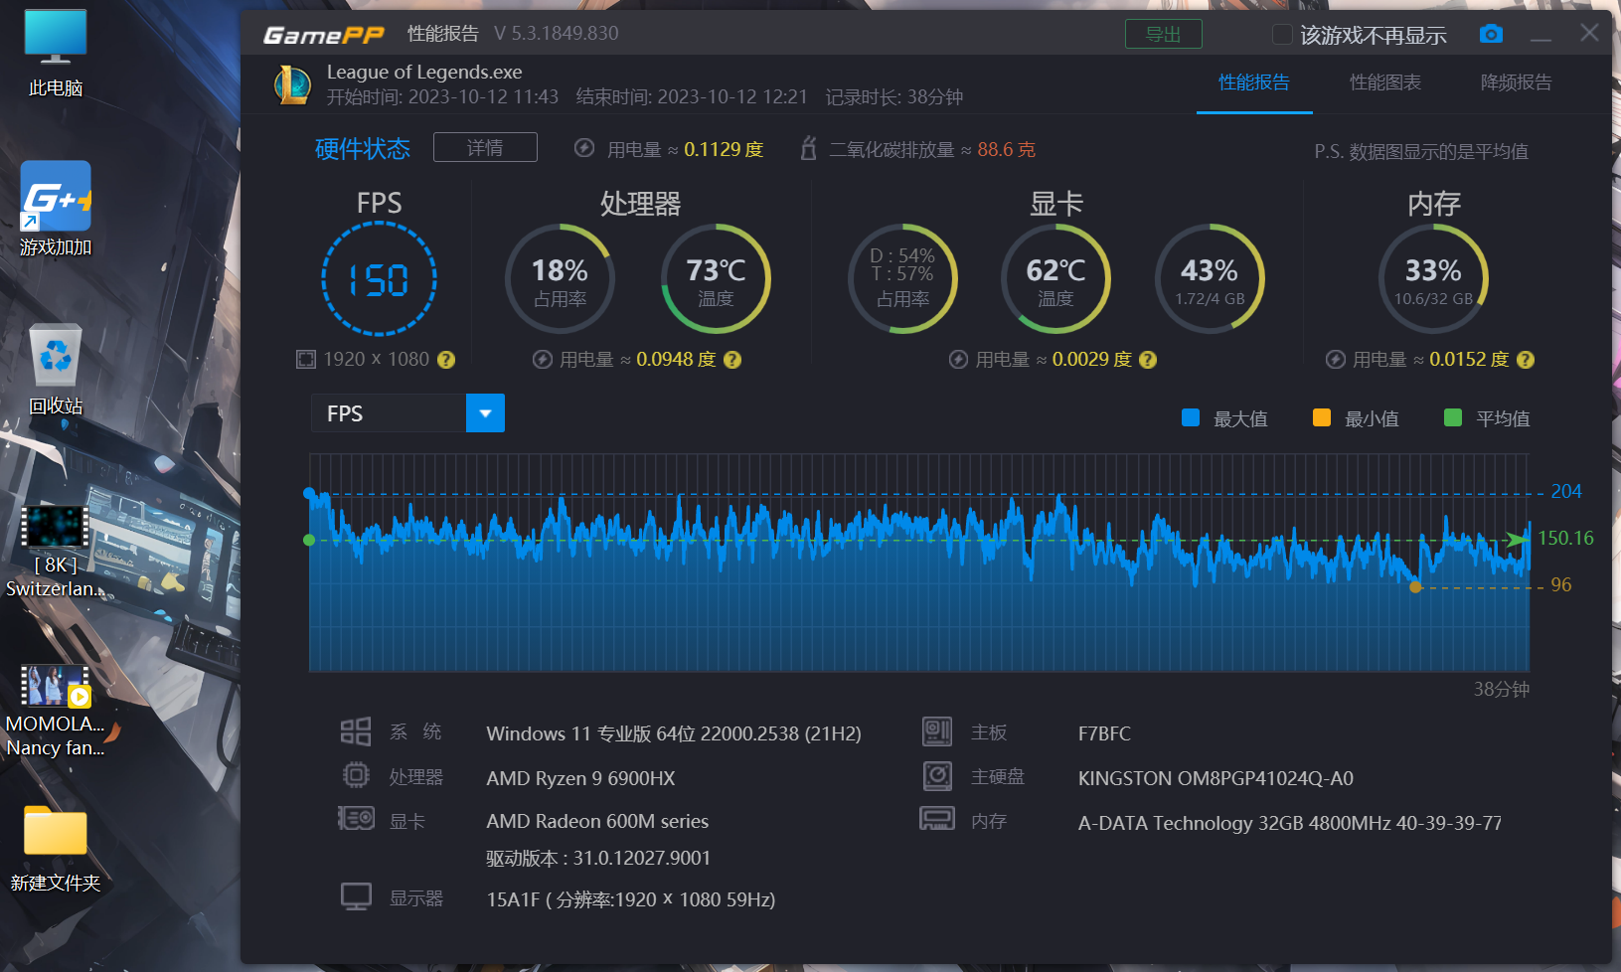Click the help icon beside memory power 0.0152

coord(1526,360)
